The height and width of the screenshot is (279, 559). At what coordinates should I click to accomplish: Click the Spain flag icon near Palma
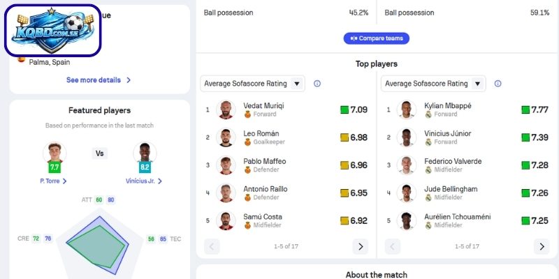(x=22, y=61)
